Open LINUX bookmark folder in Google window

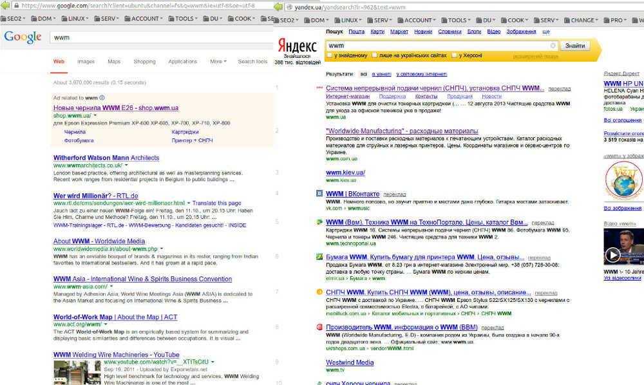tap(75, 19)
